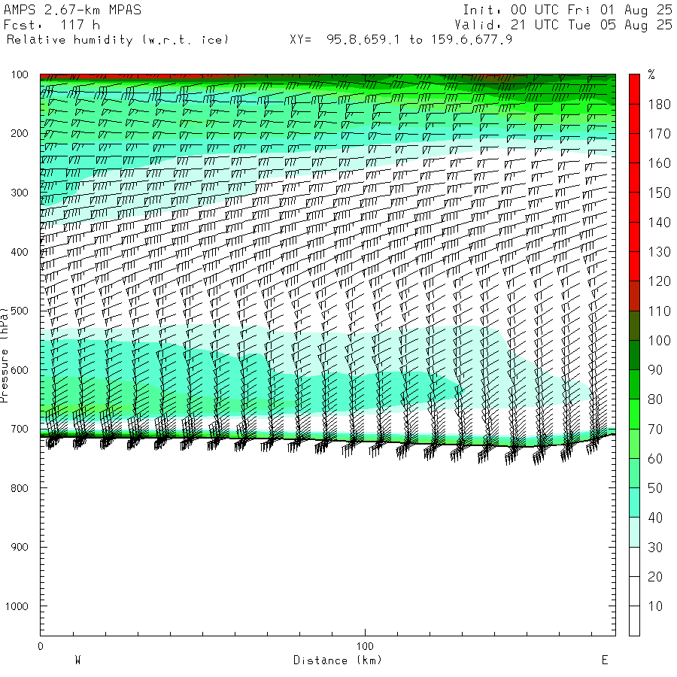Click 'Relative humidity (w.r.t. ice)' label
This screenshot has width=677, height=677.
click(x=117, y=40)
